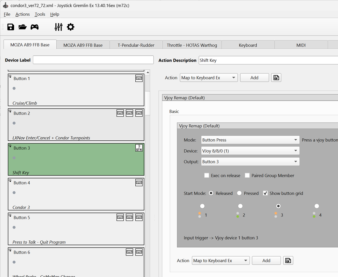
Task: Switch to the T-Pendular-Rudder tab
Action: tap(136, 45)
